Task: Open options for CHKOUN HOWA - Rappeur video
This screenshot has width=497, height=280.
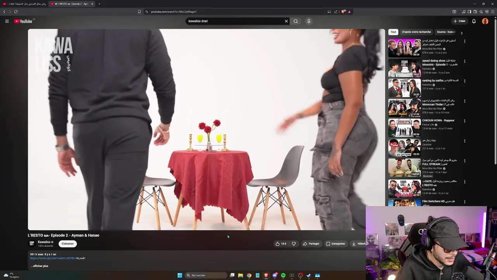Action: (x=464, y=121)
